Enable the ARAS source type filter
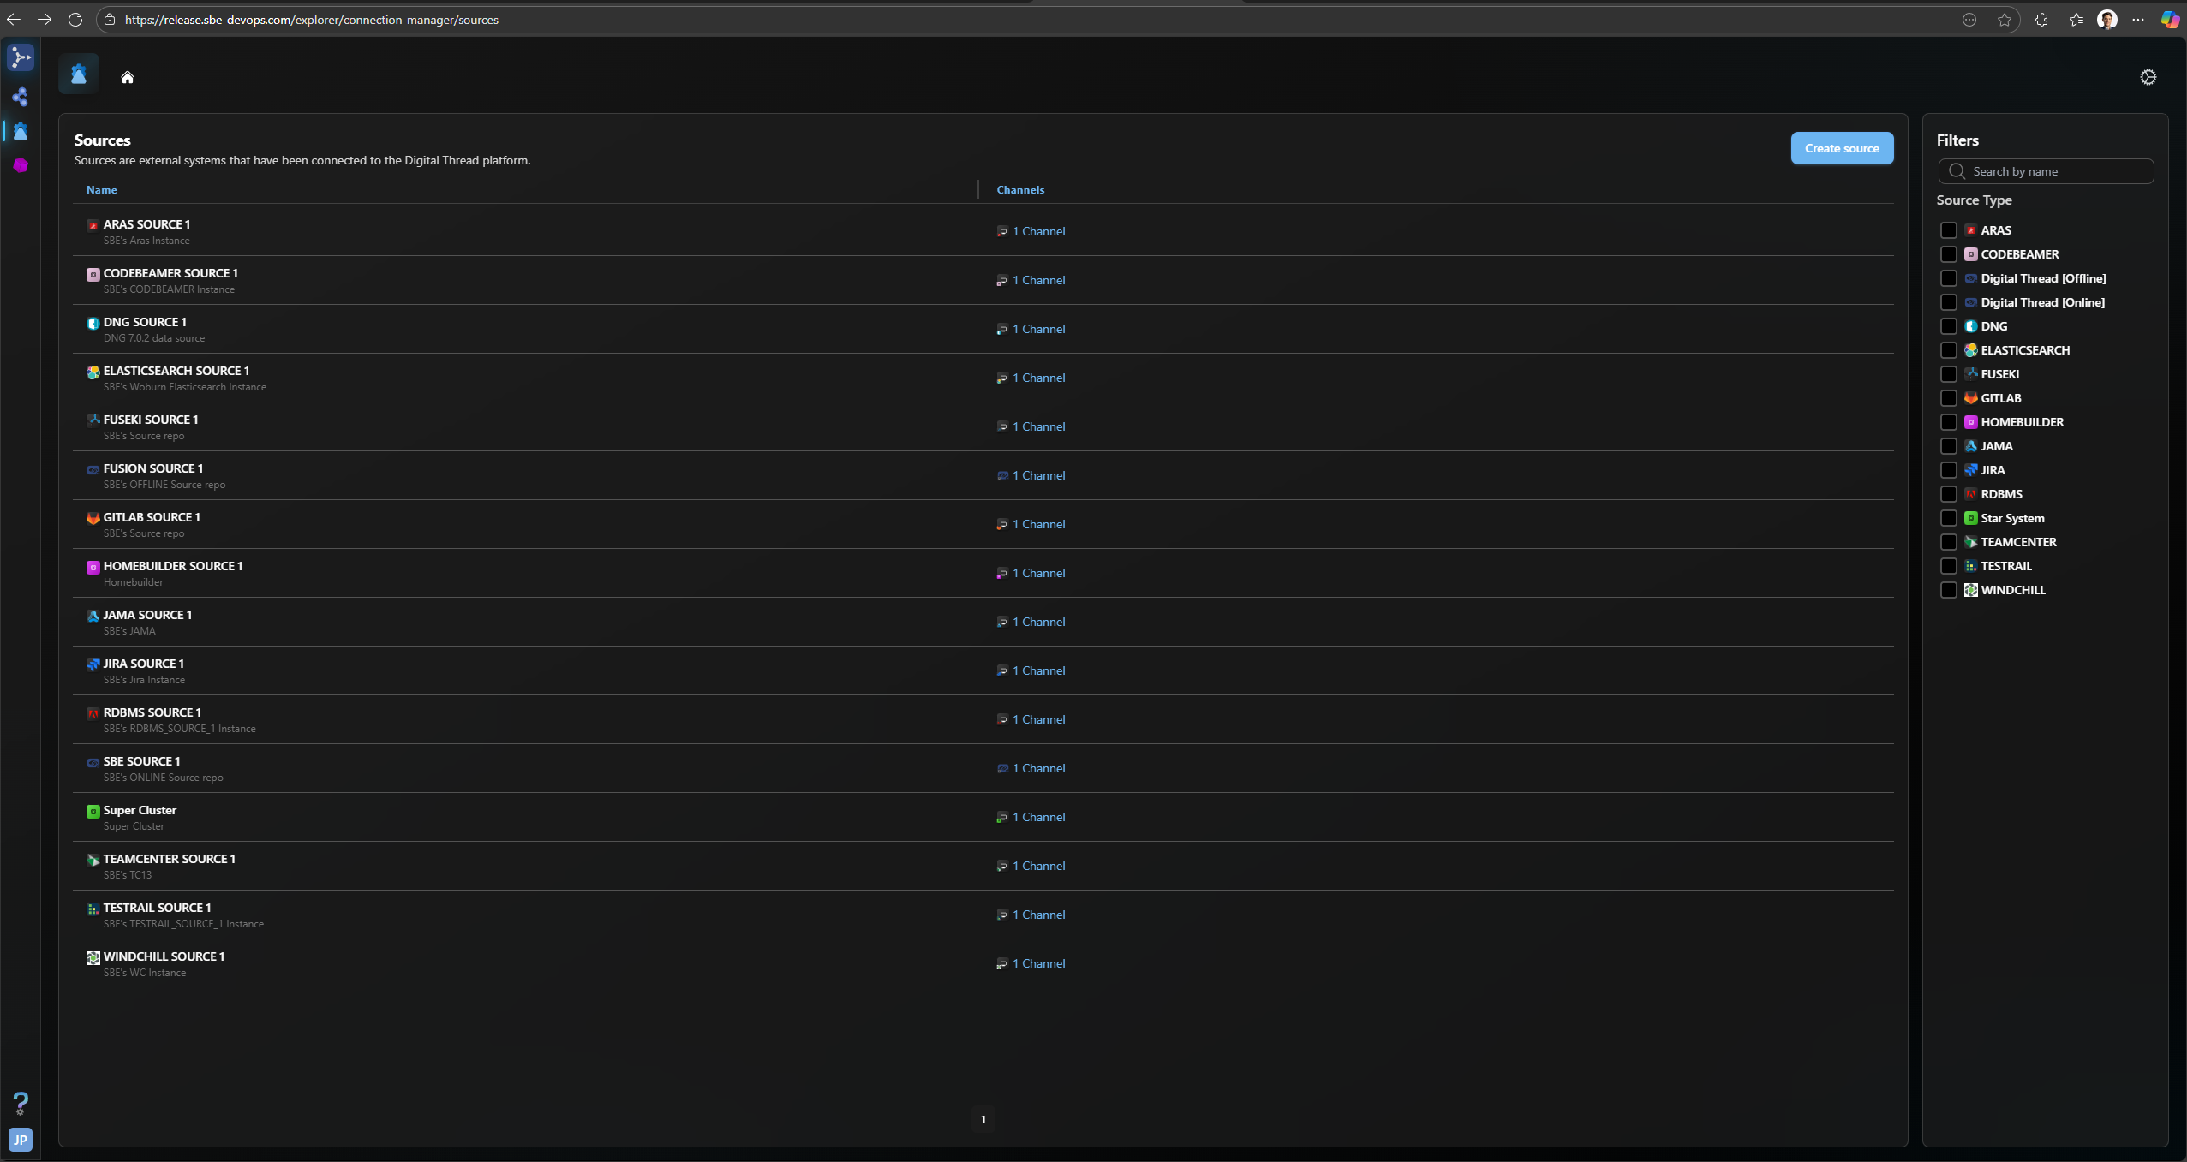2187x1162 pixels. pyautogui.click(x=1948, y=230)
